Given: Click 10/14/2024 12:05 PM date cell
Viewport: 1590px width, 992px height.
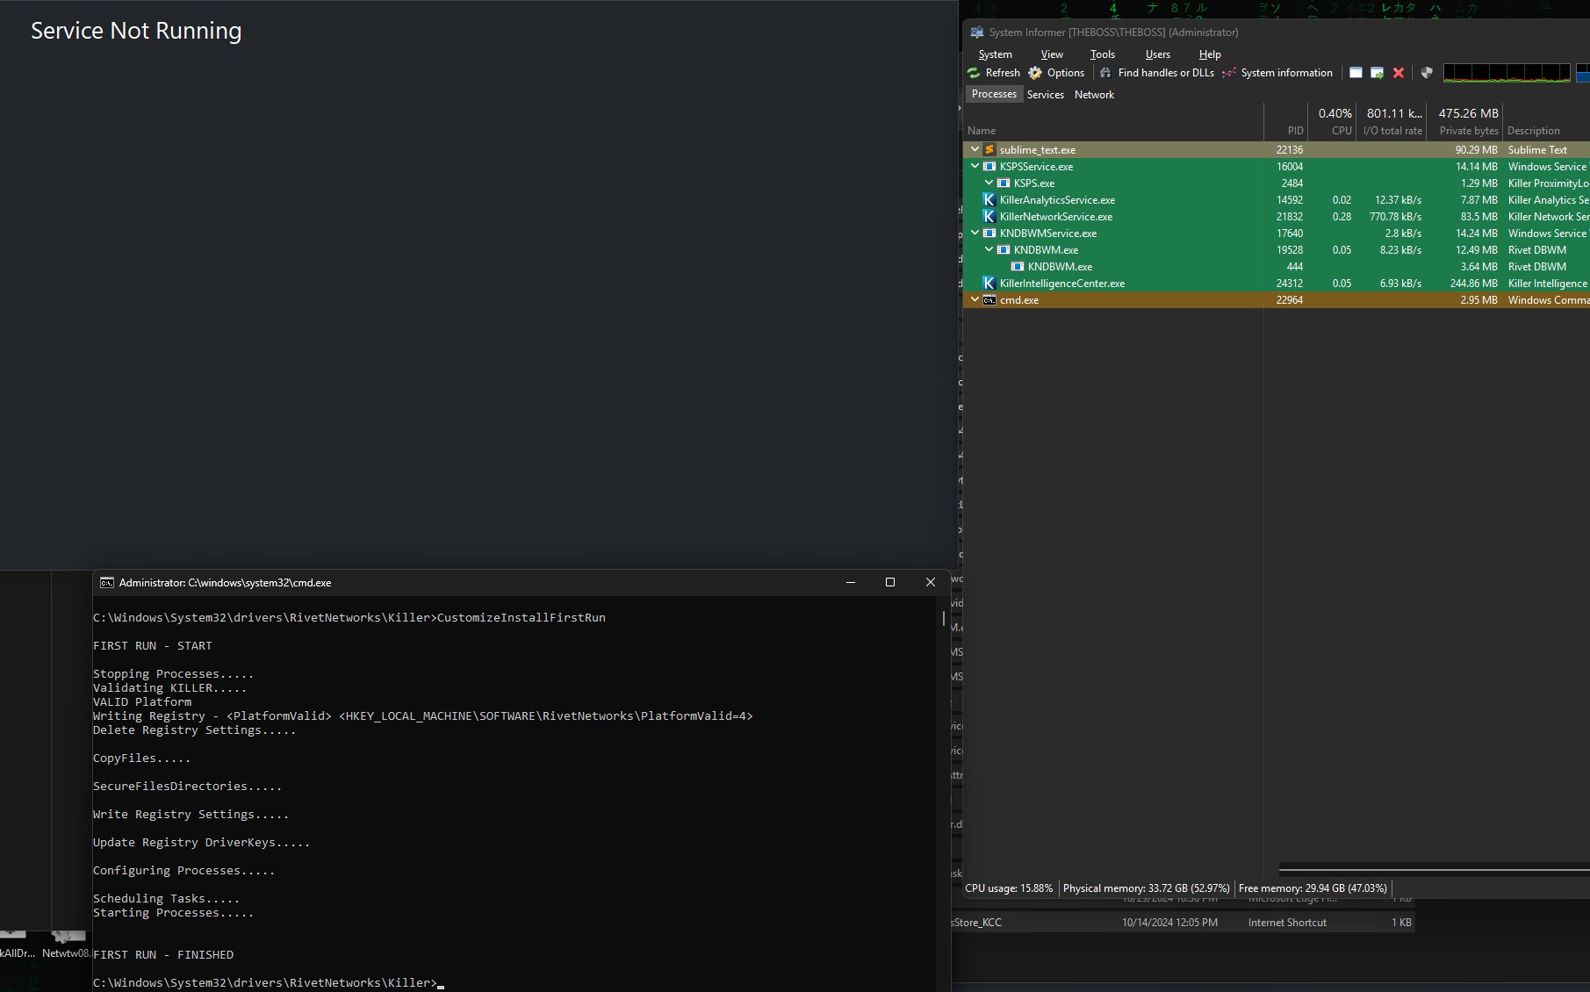Looking at the screenshot, I should coord(1169,923).
